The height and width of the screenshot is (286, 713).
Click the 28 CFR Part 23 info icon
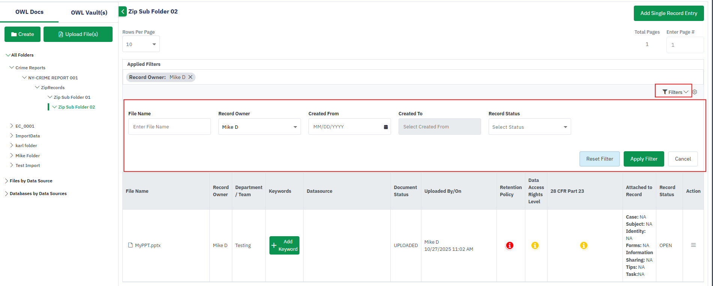[x=584, y=246]
